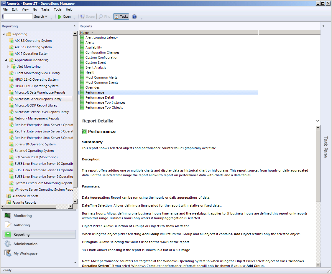
Task: Expand the .Net Monitoring tree node
Action: pyautogui.click(x=8, y=67)
